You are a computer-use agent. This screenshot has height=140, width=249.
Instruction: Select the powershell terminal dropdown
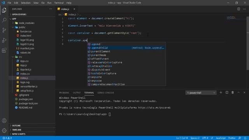coord(201,93)
